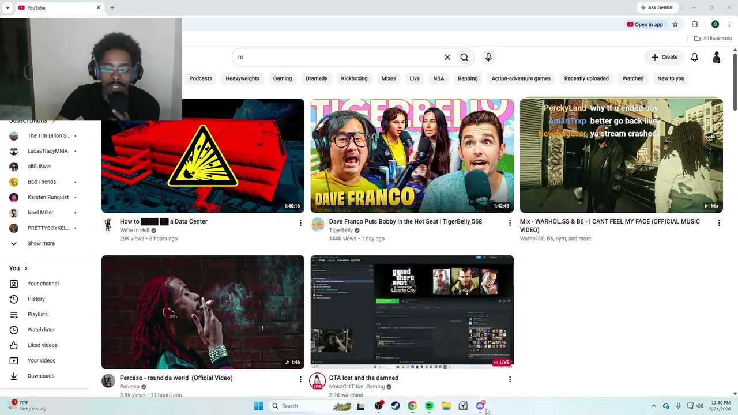Open File Explorer from the taskbar
The image size is (738, 415).
click(446, 406)
